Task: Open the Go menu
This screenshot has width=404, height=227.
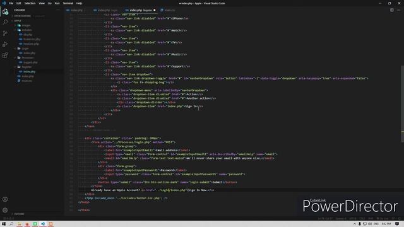Action: (x=49, y=3)
